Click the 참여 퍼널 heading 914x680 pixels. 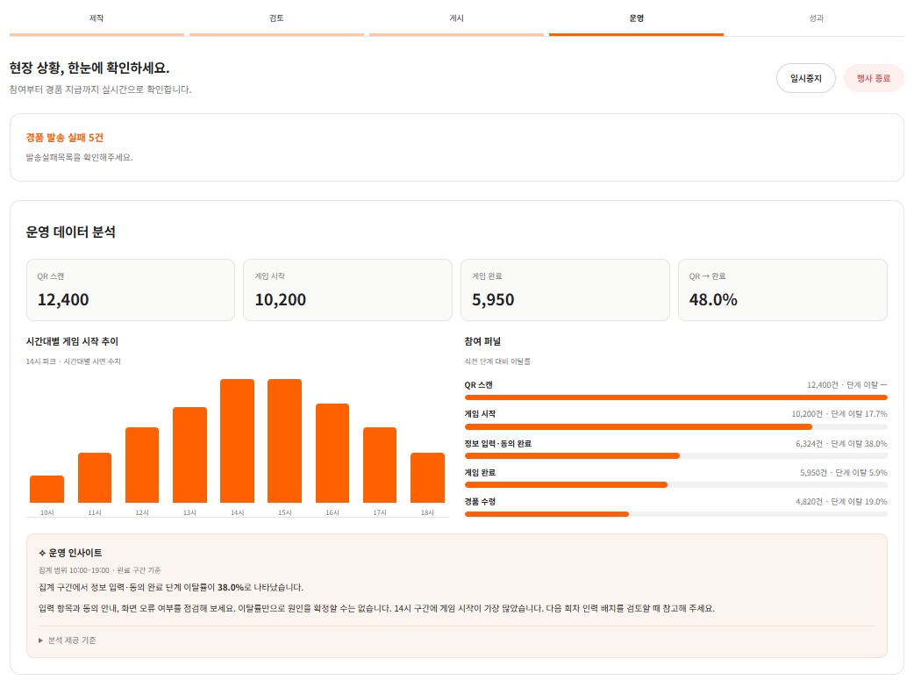point(482,341)
